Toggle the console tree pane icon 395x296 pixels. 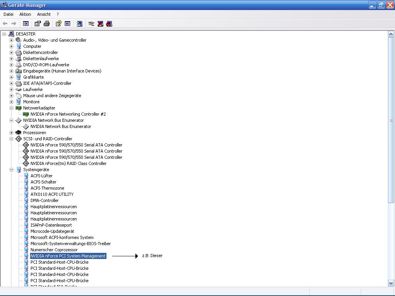[x=26, y=24]
